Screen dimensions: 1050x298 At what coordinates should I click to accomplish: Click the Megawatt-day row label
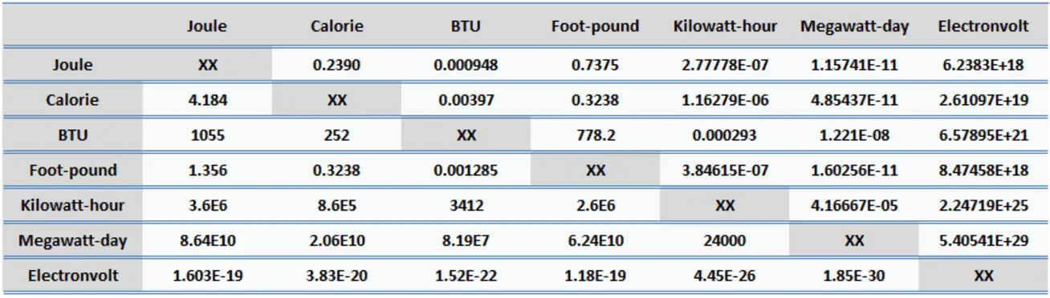[x=72, y=240]
